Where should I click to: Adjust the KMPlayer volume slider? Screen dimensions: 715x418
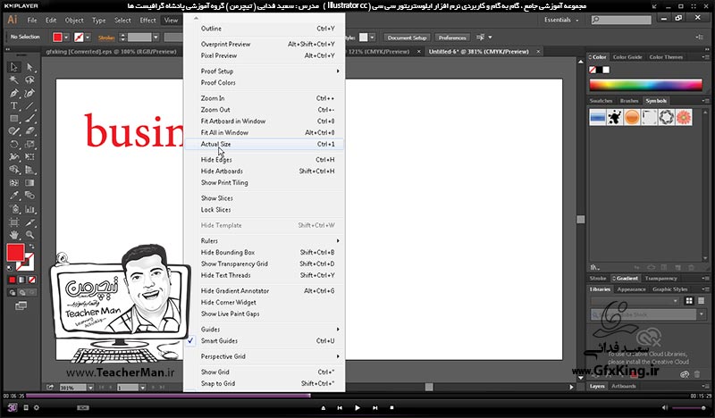click(688, 408)
